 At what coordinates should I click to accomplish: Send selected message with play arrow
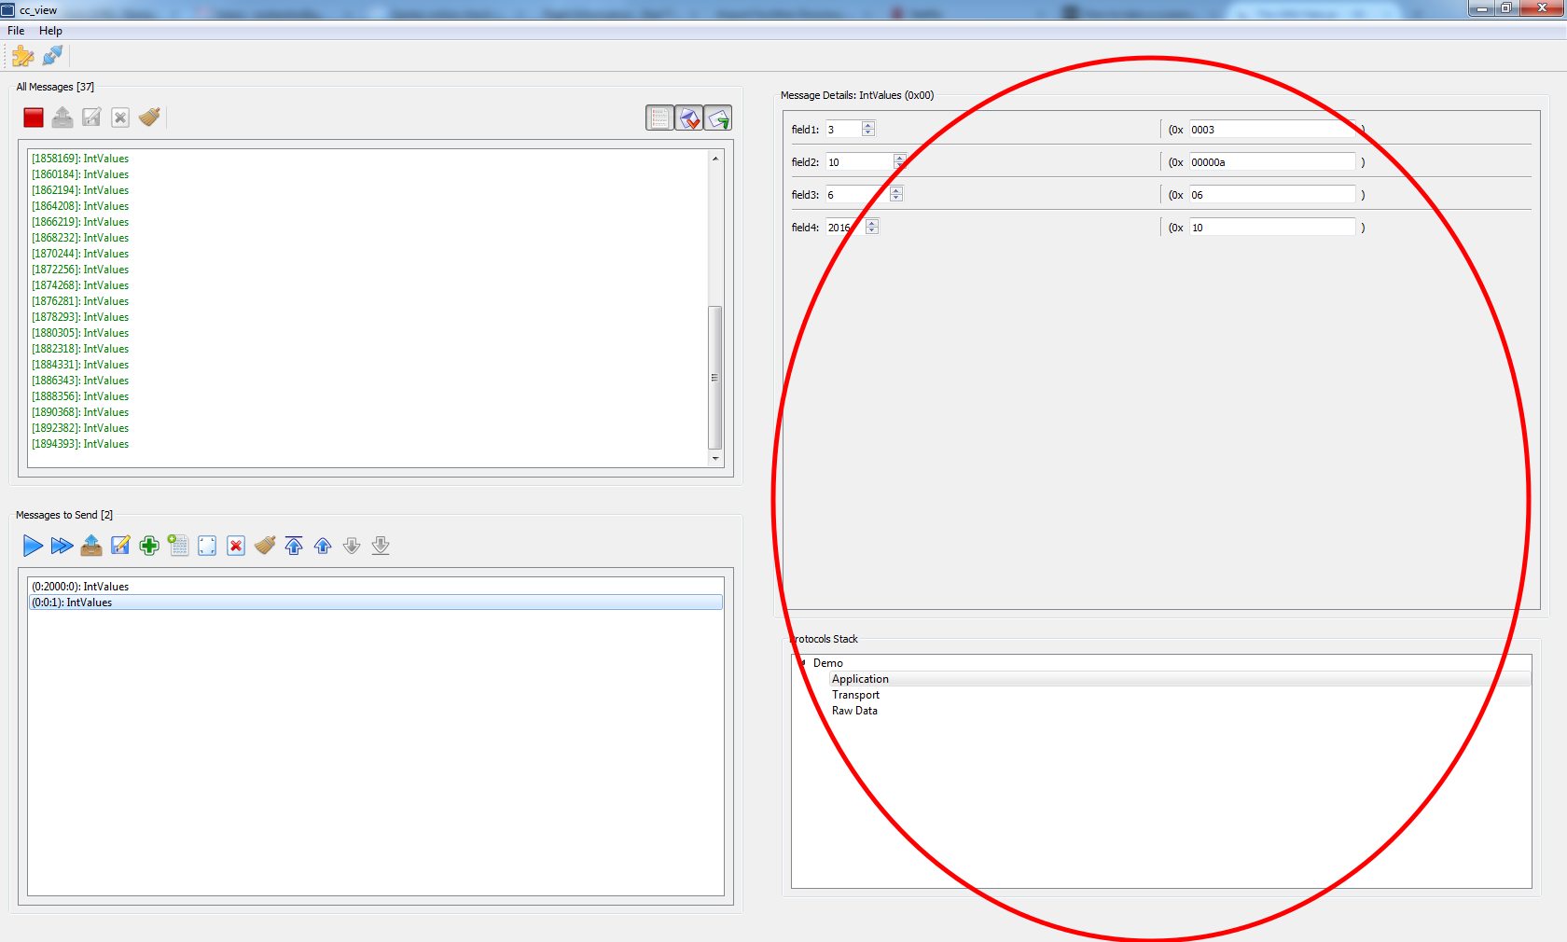(33, 546)
